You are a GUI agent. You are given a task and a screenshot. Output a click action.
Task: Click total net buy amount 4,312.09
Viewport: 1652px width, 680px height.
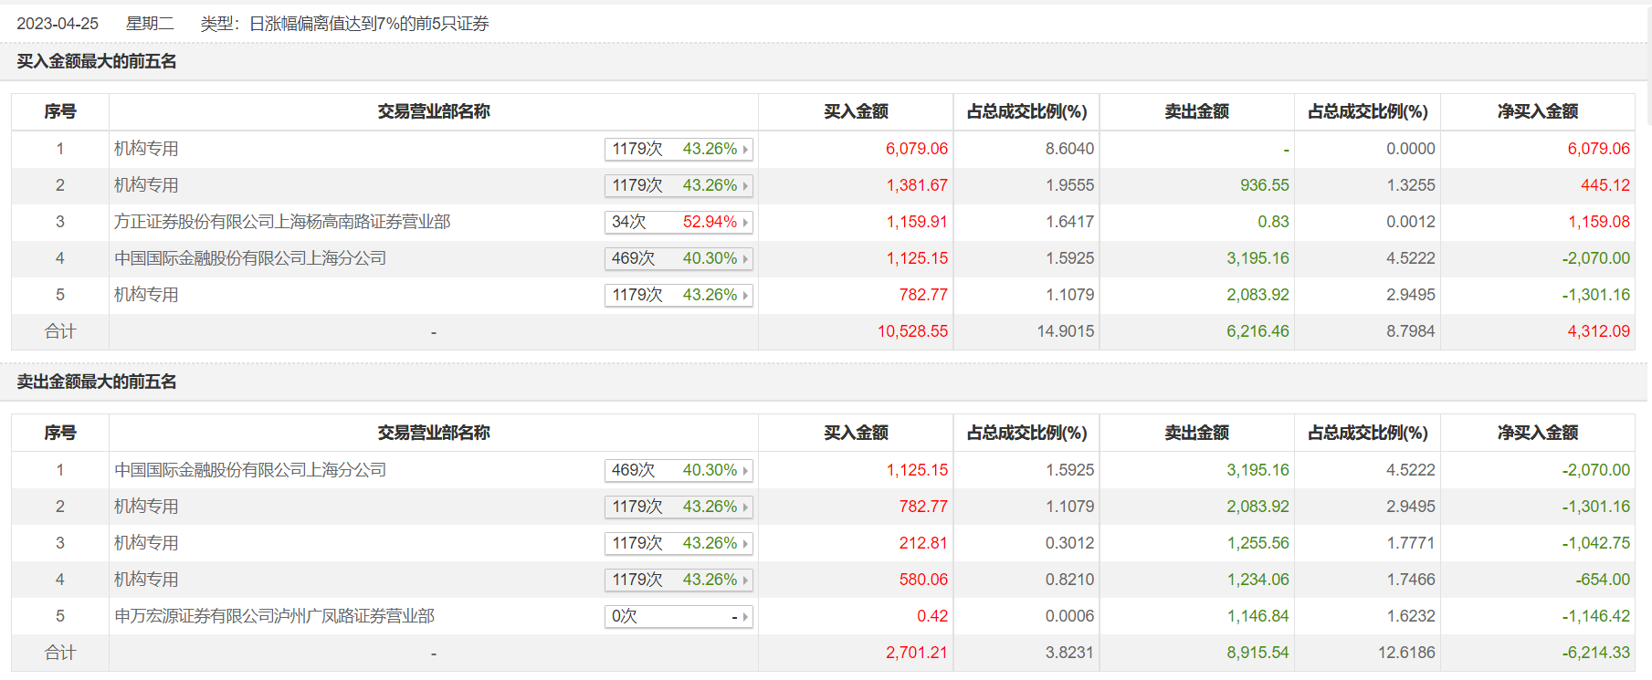click(x=1598, y=331)
